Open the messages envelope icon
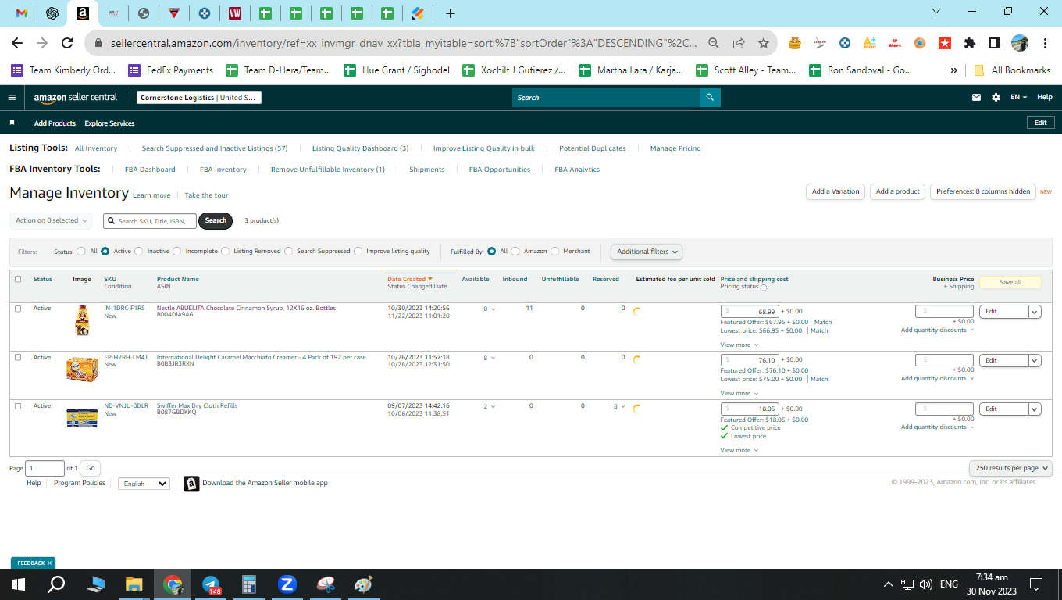The height and width of the screenshot is (600, 1062). click(976, 98)
